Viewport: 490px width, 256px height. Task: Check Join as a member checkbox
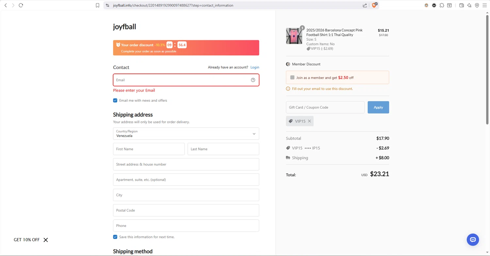tap(292, 77)
